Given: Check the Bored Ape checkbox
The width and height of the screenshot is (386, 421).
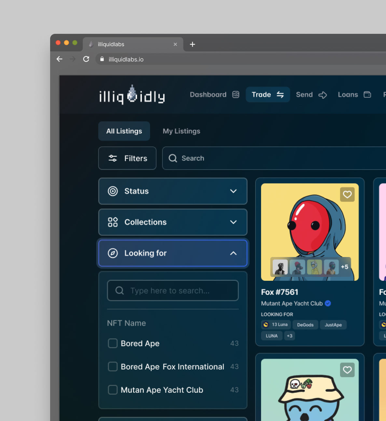Looking at the screenshot, I should tap(113, 343).
